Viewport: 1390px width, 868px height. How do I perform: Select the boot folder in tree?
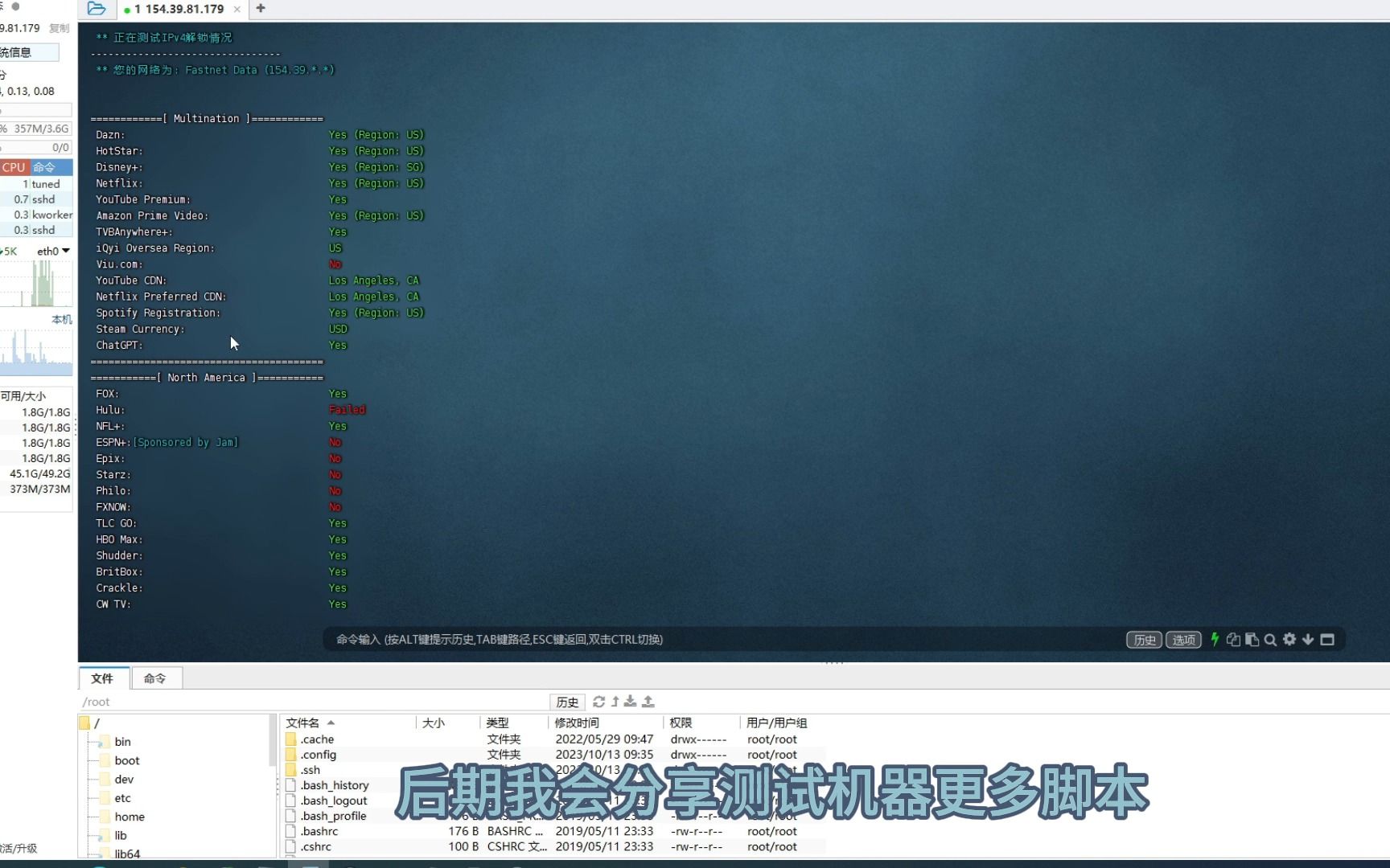tap(118, 760)
